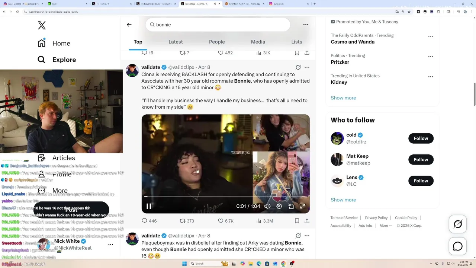Mute the video with the speaker icon
Image resolution: width=476 pixels, height=268 pixels.
pyautogui.click(x=267, y=206)
